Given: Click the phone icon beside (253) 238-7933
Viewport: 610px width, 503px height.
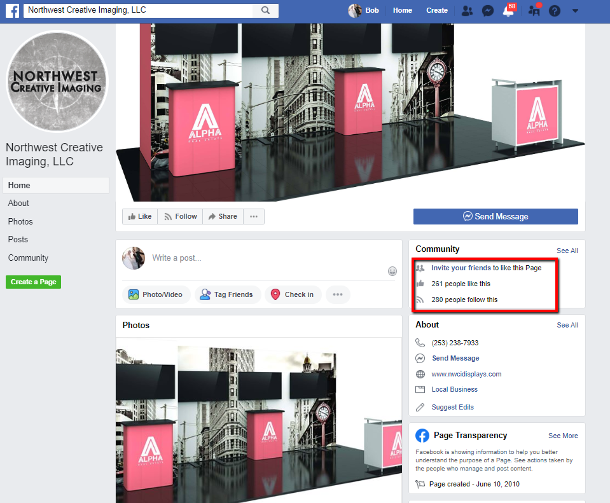Looking at the screenshot, I should [x=420, y=343].
